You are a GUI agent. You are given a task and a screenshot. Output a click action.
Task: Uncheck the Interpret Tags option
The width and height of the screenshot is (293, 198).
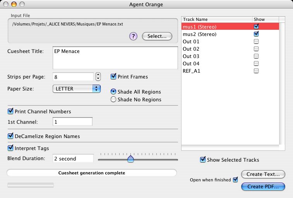click(10, 148)
